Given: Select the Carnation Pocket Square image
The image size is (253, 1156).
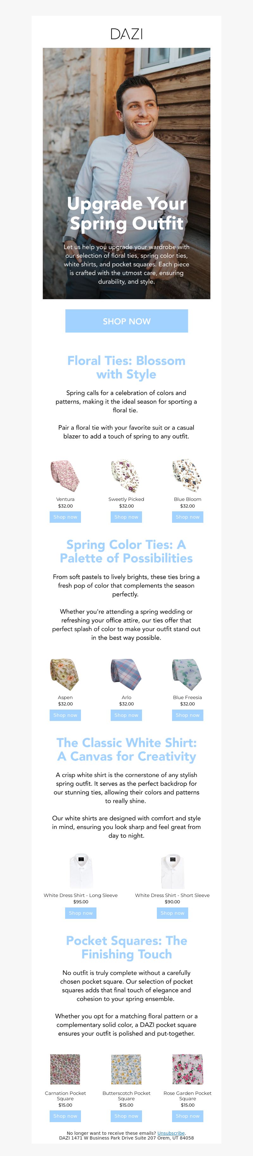Looking at the screenshot, I should [65, 1069].
